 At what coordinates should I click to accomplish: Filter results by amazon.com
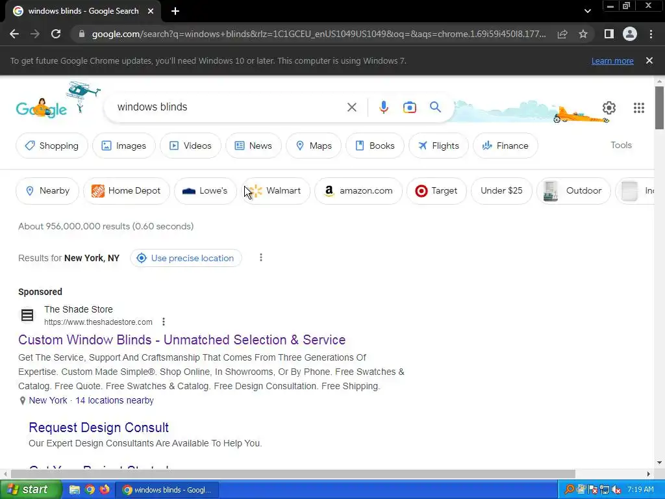(358, 191)
